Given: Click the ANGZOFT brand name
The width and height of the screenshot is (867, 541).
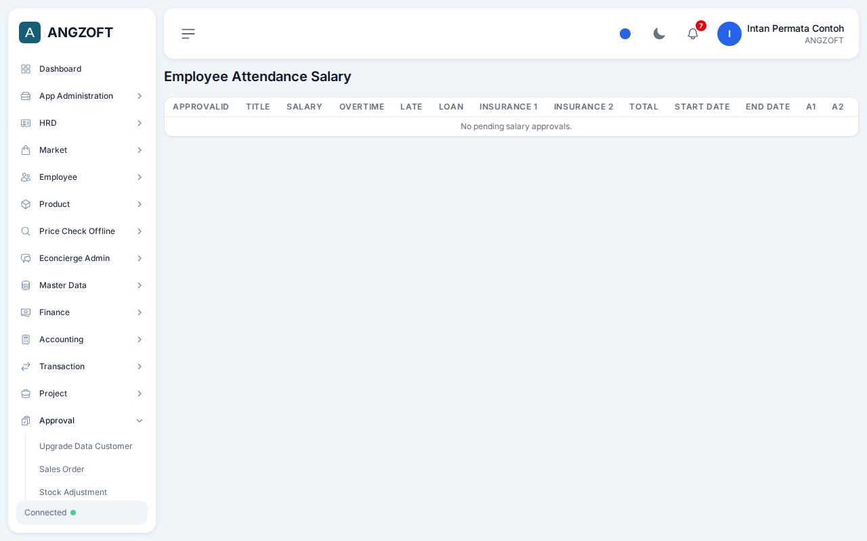Looking at the screenshot, I should 80,32.
